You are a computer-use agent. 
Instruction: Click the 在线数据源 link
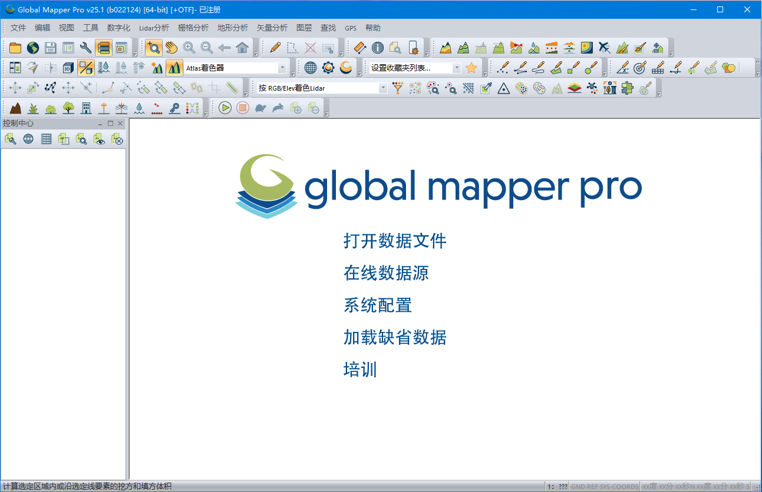(386, 273)
